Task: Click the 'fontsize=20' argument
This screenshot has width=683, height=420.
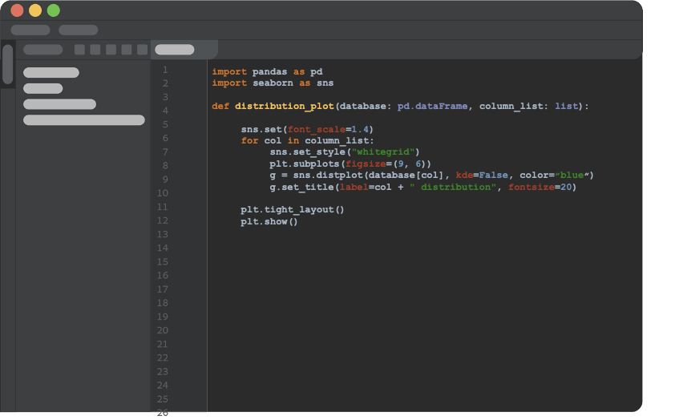Action: pyautogui.click(x=540, y=188)
